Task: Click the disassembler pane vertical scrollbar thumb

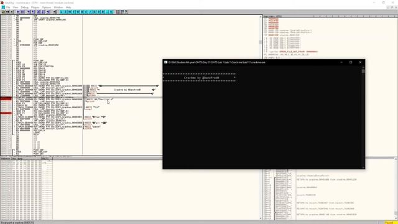Action: 261,42
